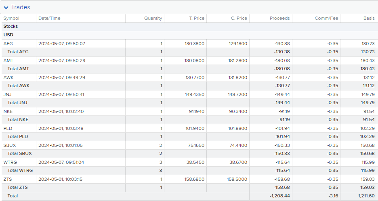Click date 2024-05-01, 10:03:15 for ZTS

pyautogui.click(x=61, y=179)
